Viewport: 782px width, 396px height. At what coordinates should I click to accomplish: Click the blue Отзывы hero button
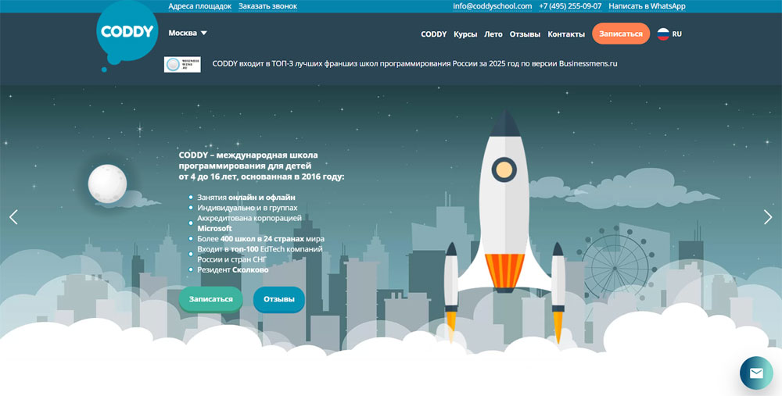coord(279,299)
